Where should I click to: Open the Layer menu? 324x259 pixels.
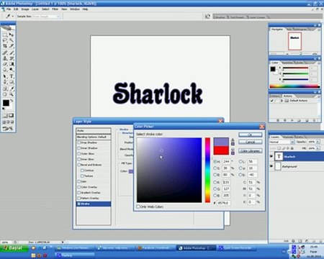[x=35, y=9]
